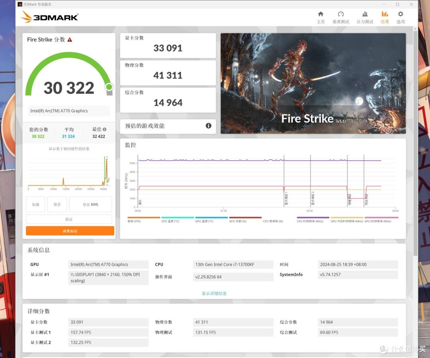Toggle the GPU temperature legend swatch
430x358 pixels.
211,218
